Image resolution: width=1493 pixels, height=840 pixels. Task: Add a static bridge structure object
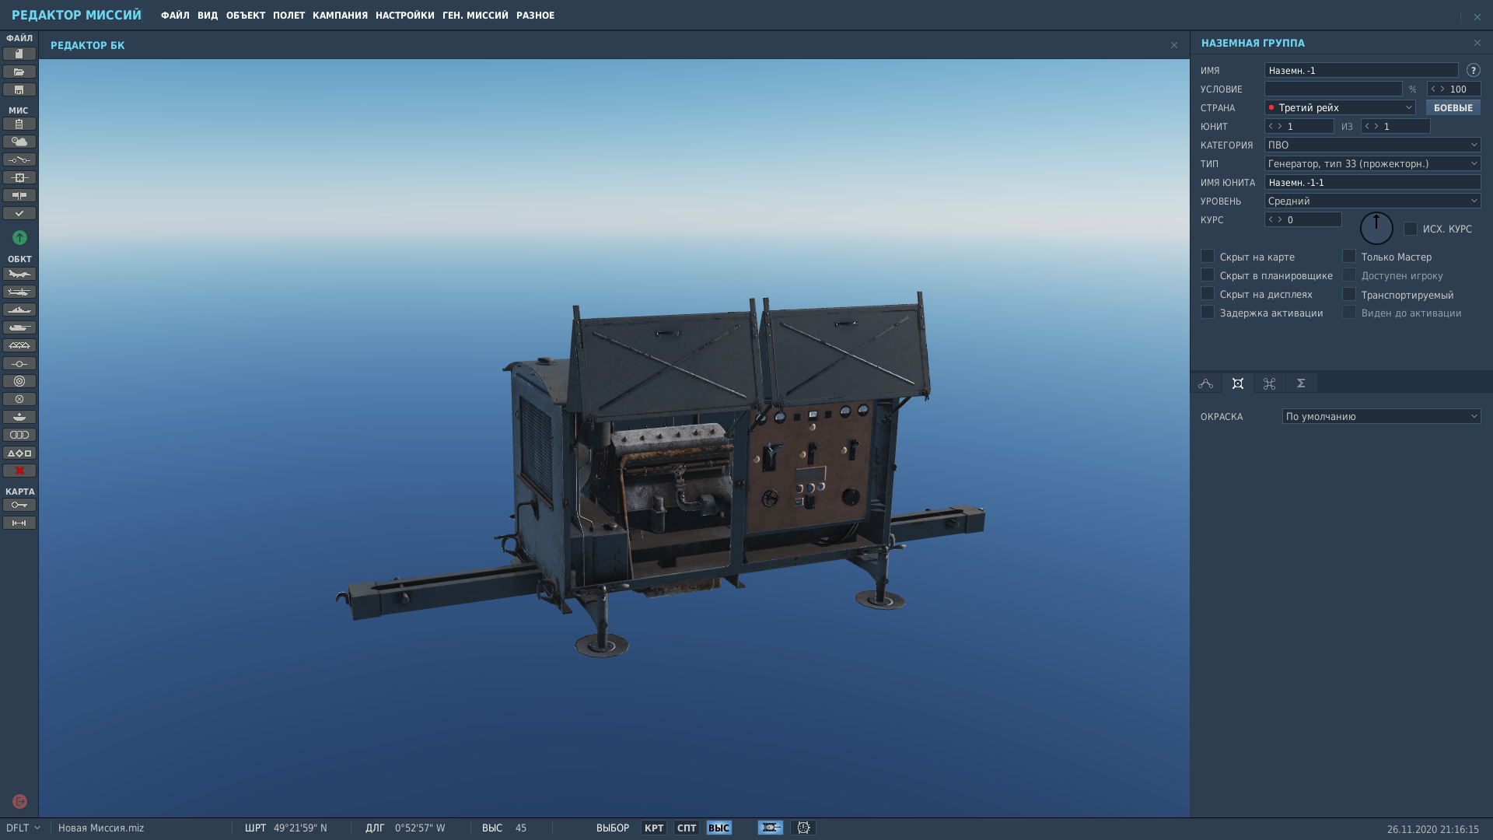point(19,345)
